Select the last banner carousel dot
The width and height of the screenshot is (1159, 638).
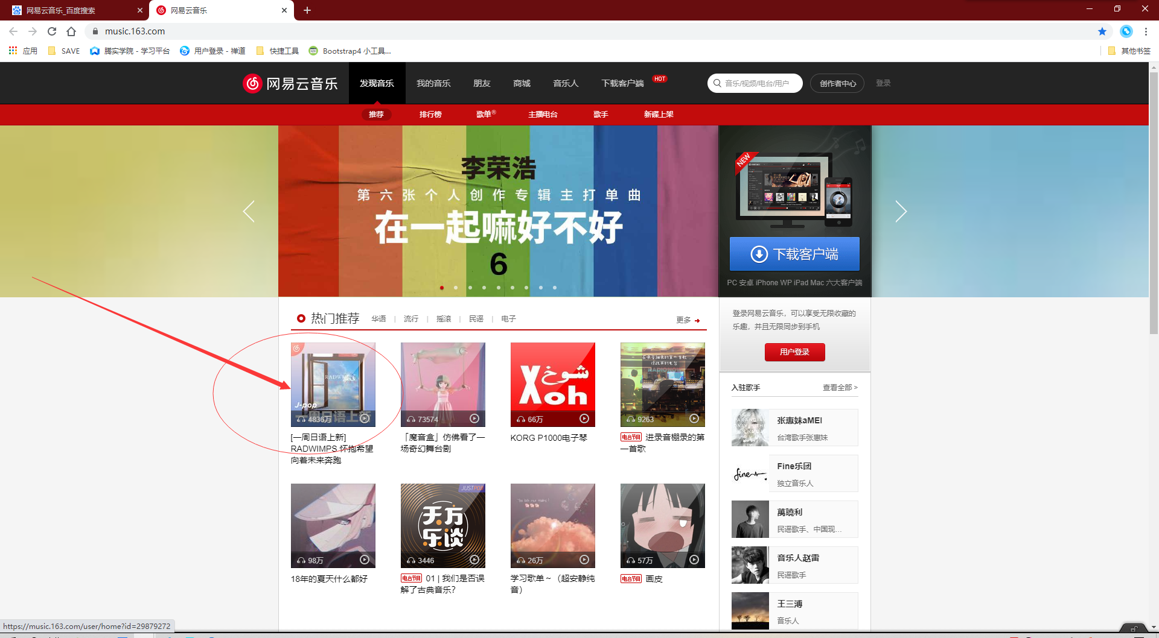click(x=555, y=288)
